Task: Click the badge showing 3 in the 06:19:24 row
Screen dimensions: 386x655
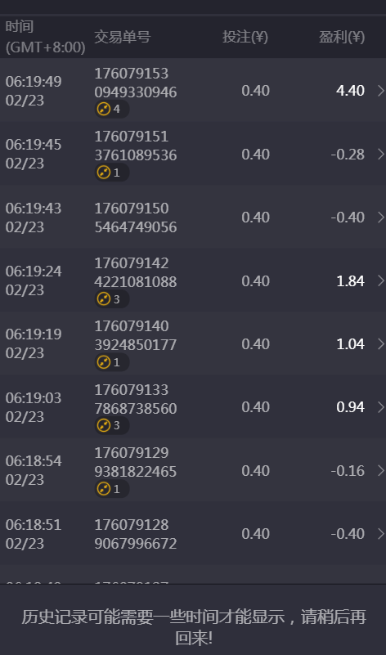Action: (x=111, y=299)
